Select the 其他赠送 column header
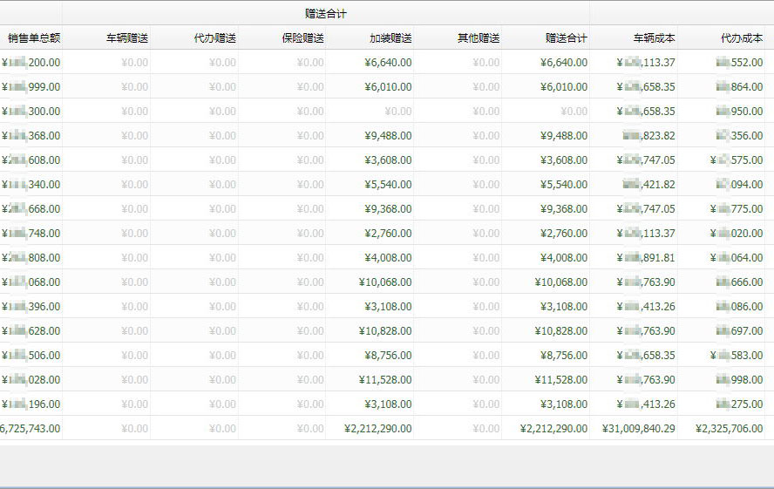This screenshot has width=774, height=489. [x=479, y=38]
